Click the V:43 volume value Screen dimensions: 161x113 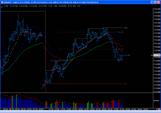pyautogui.click(x=50, y=6)
